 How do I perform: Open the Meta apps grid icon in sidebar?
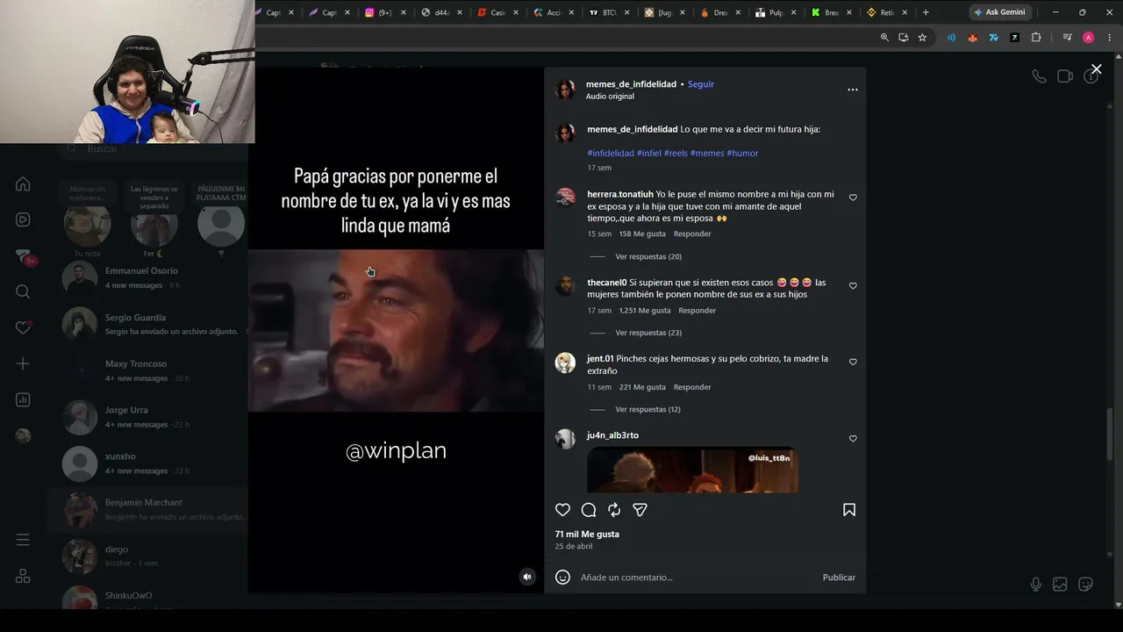click(23, 576)
